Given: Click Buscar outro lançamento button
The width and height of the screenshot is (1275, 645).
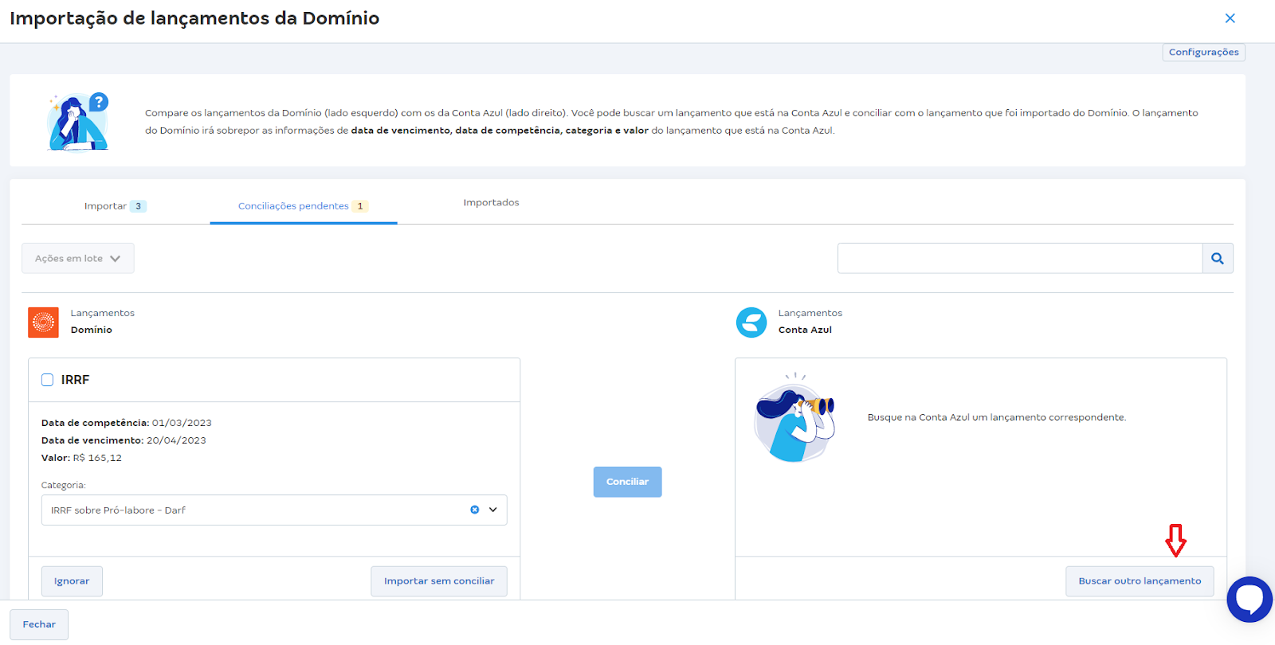Looking at the screenshot, I should click(x=1140, y=580).
